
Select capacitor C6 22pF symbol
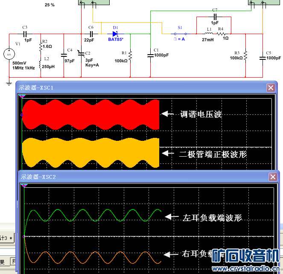(x=91, y=34)
